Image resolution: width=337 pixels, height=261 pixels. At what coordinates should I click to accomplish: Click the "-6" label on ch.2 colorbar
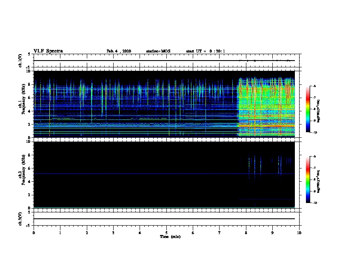click(314, 157)
